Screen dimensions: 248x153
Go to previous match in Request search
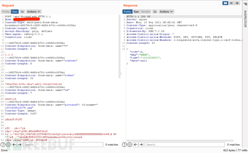[14, 144]
